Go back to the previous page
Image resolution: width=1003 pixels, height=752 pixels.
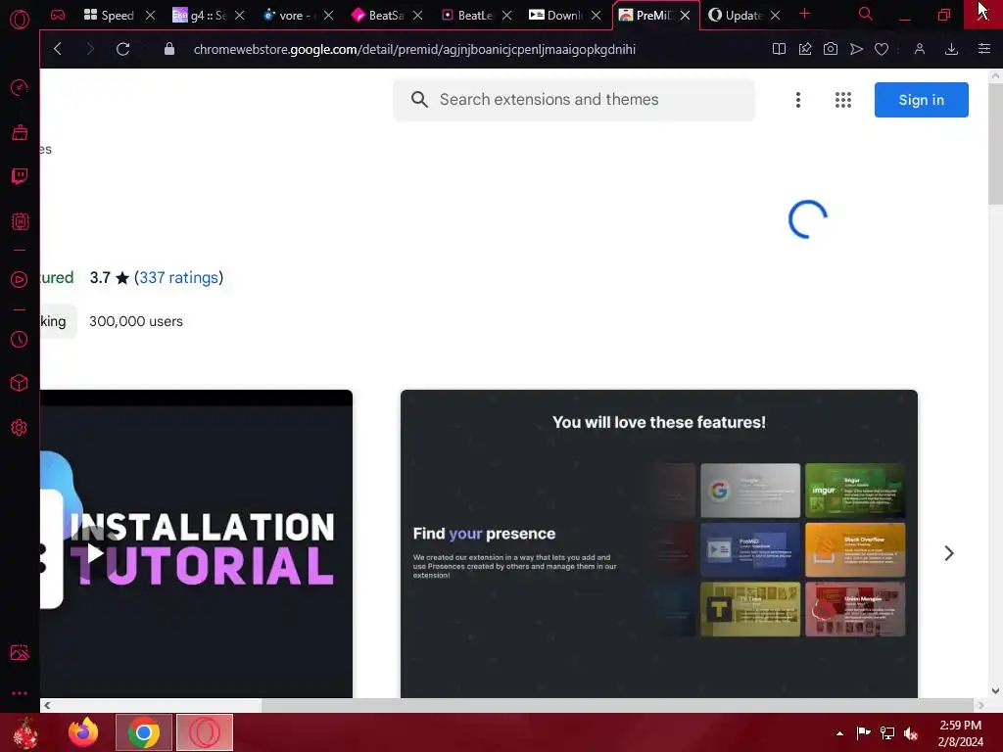tap(58, 49)
